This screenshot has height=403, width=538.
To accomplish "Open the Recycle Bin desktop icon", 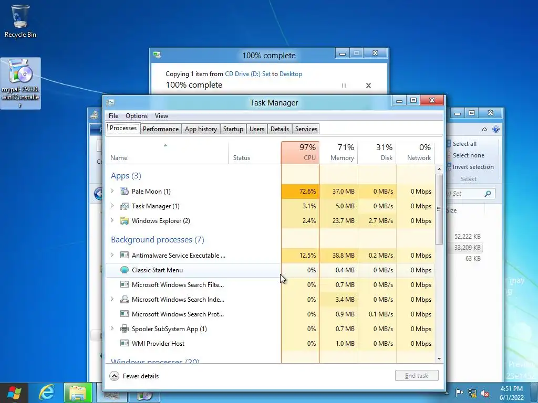I will click(20, 21).
